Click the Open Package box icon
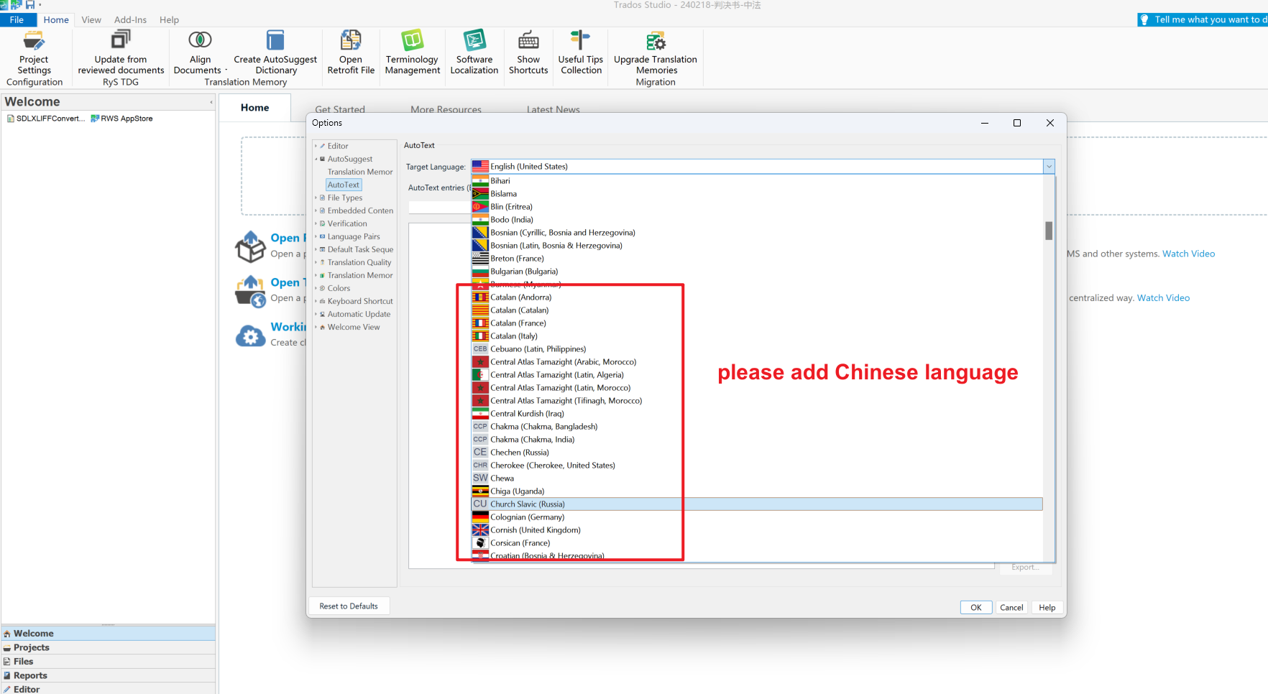 [251, 246]
